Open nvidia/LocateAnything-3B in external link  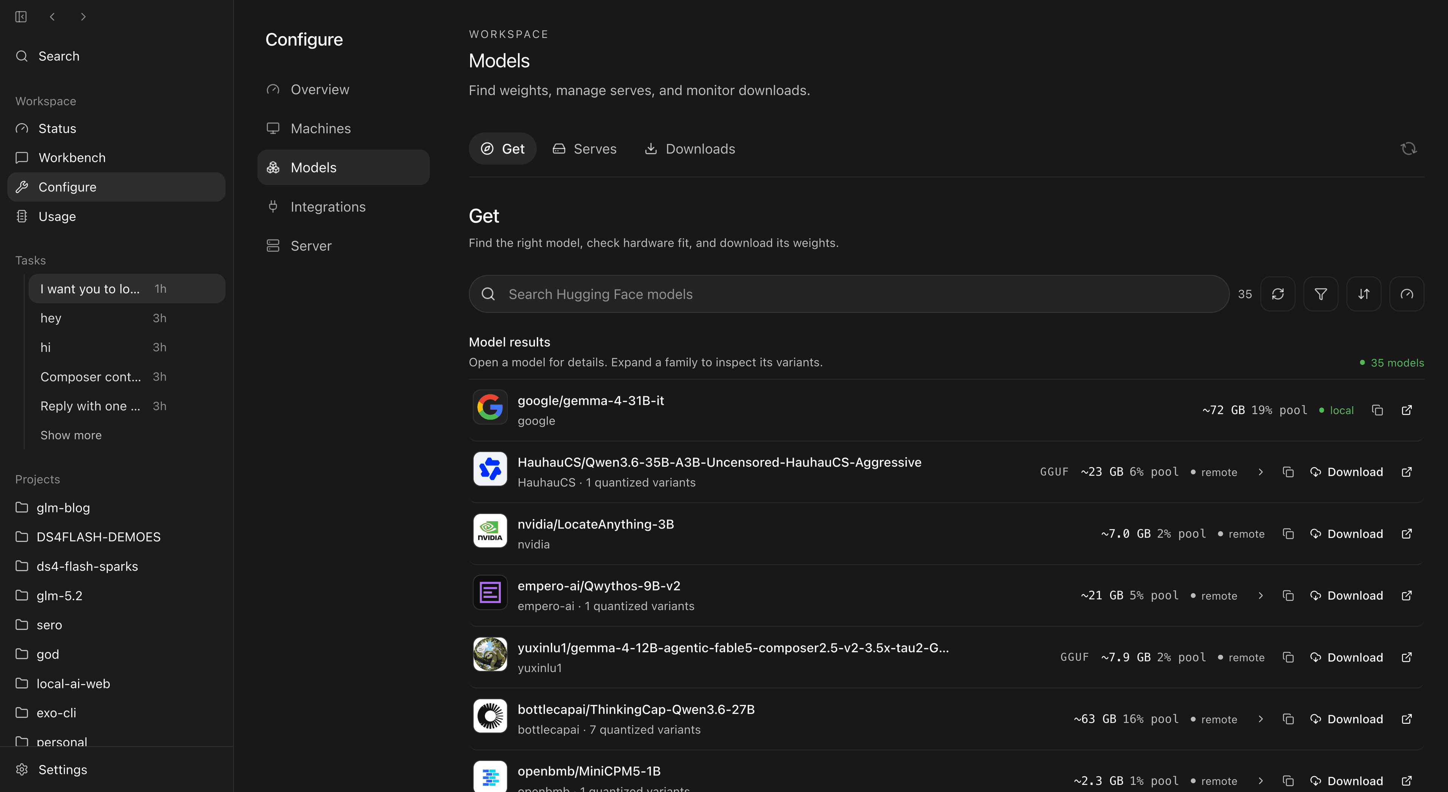point(1407,534)
